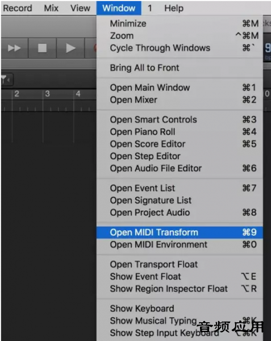Open the View menu
271x341 pixels.
(80, 9)
